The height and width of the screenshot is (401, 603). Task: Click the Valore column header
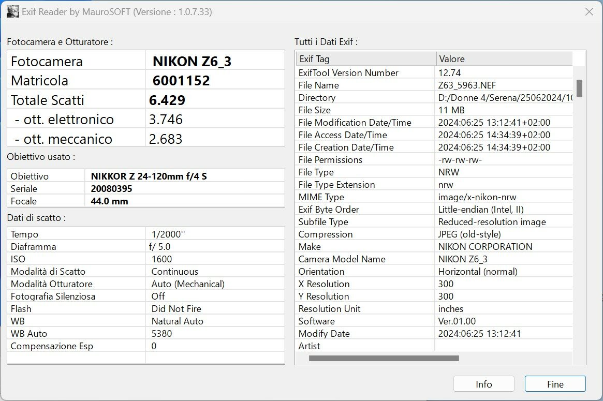[505, 59]
